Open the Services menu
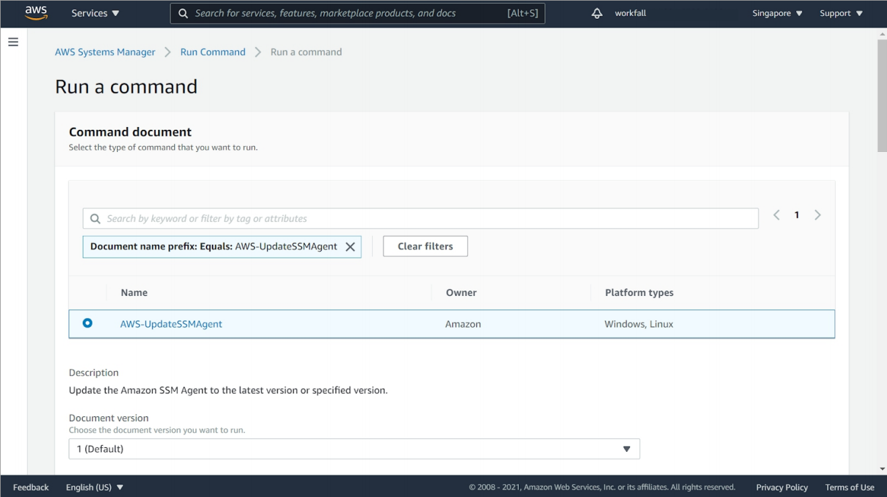This screenshot has height=497, width=887. click(x=95, y=13)
